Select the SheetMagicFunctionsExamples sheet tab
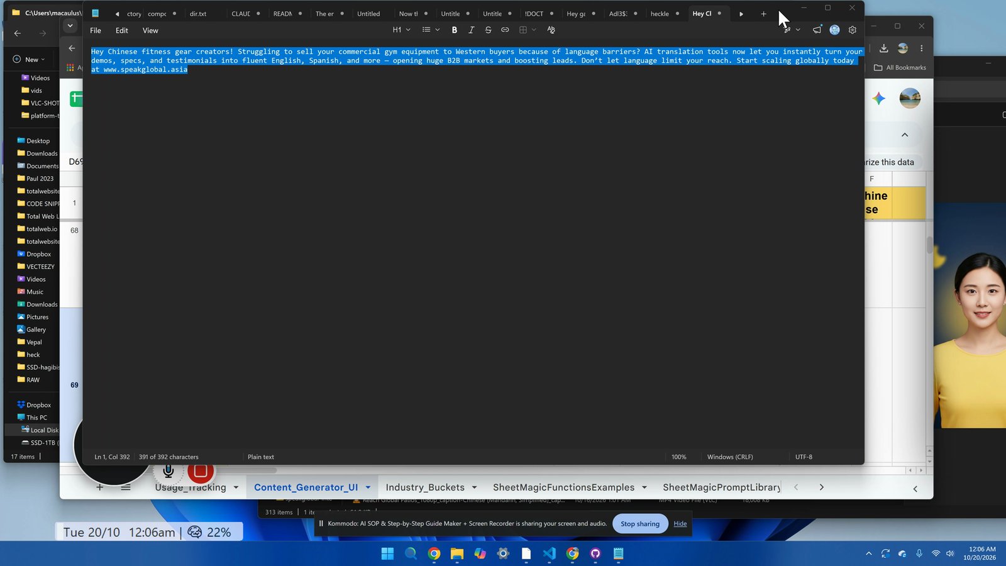The width and height of the screenshot is (1006, 566). tap(563, 487)
